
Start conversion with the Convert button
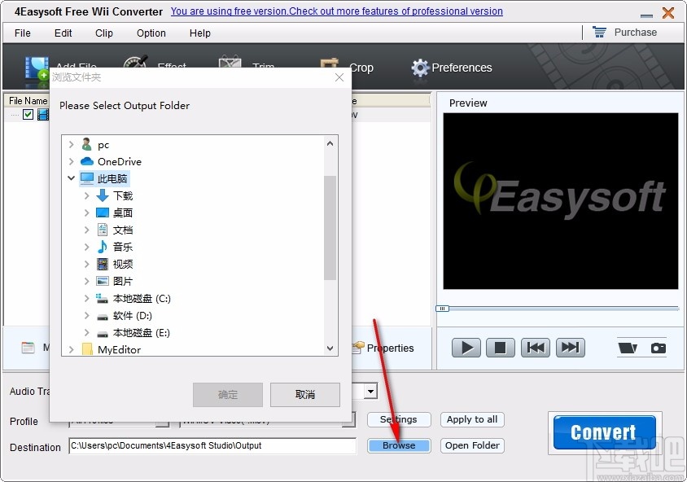[x=603, y=432]
